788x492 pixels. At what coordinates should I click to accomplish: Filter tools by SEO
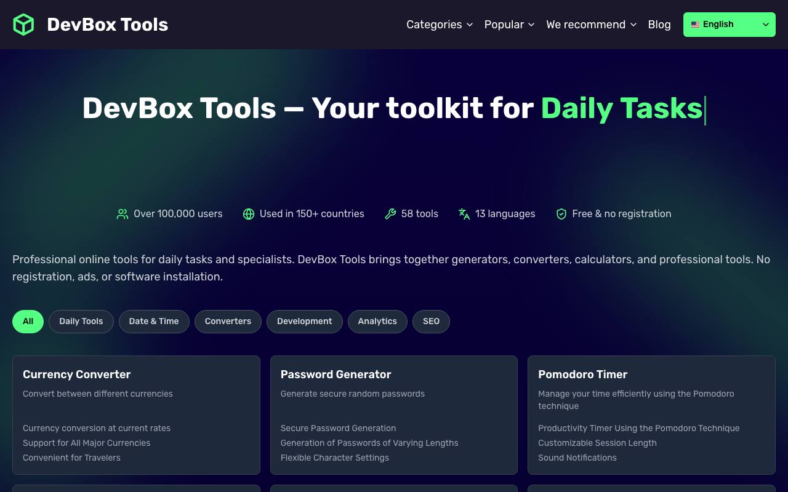431,321
